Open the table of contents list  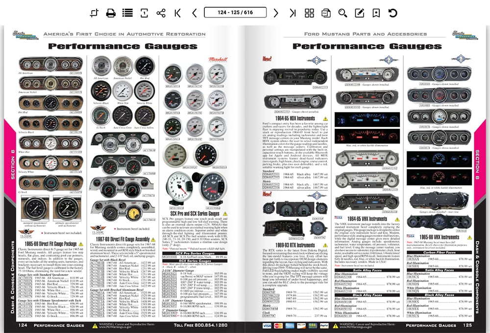(x=127, y=13)
